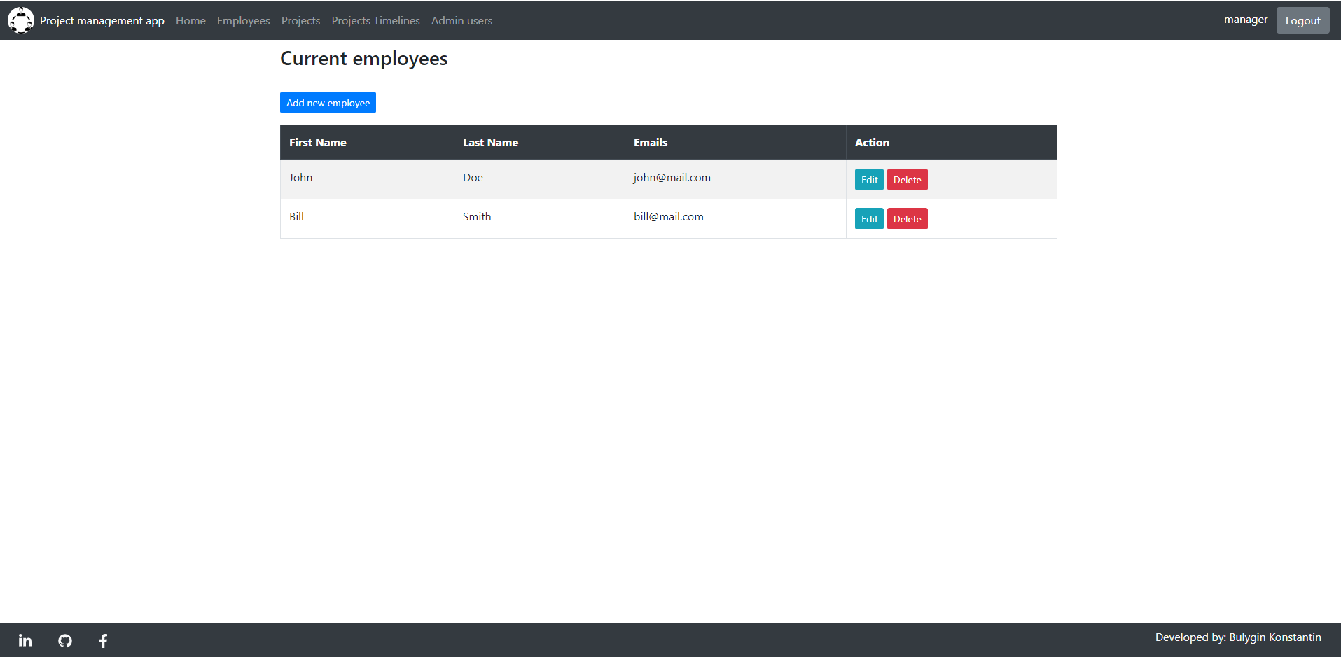Delete the employee John Doe
Image resolution: width=1341 pixels, height=657 pixels.
(907, 179)
